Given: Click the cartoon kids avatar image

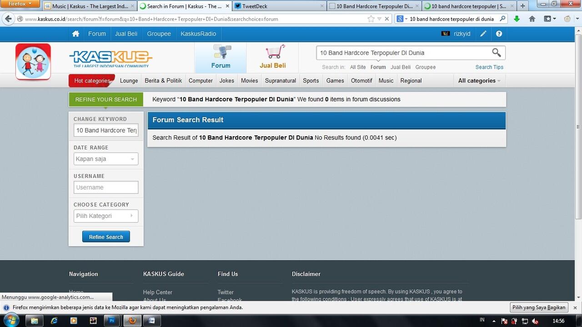Looking at the screenshot, I should pyautogui.click(x=33, y=62).
